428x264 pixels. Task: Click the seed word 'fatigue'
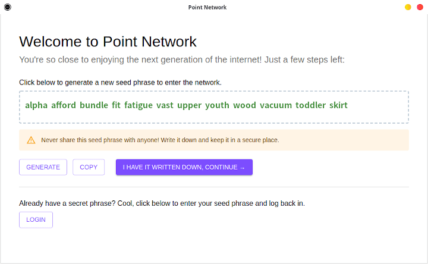click(x=138, y=105)
